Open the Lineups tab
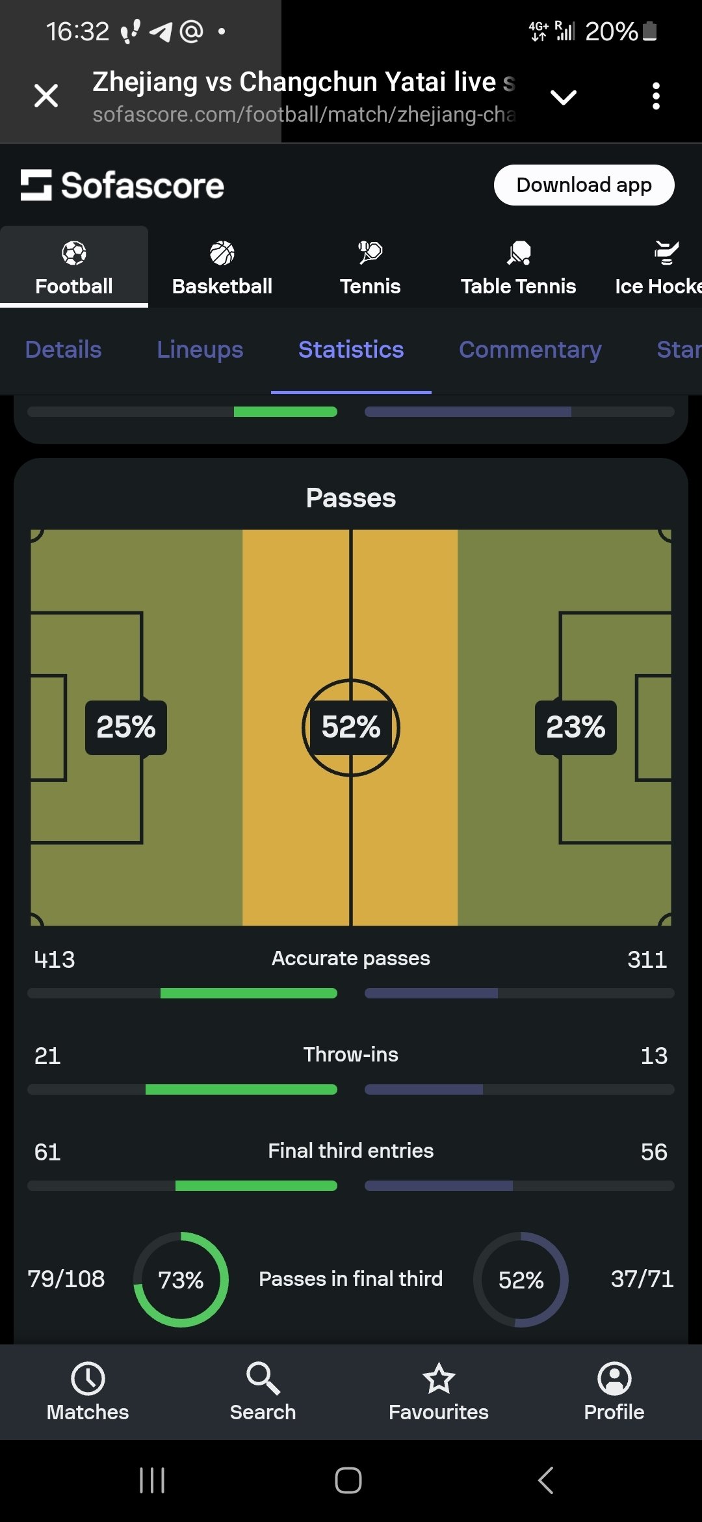Image resolution: width=702 pixels, height=1522 pixels. point(200,350)
